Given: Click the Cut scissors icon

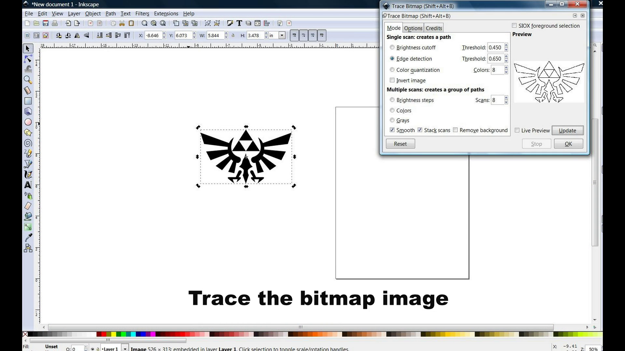Looking at the screenshot, I should (x=122, y=23).
